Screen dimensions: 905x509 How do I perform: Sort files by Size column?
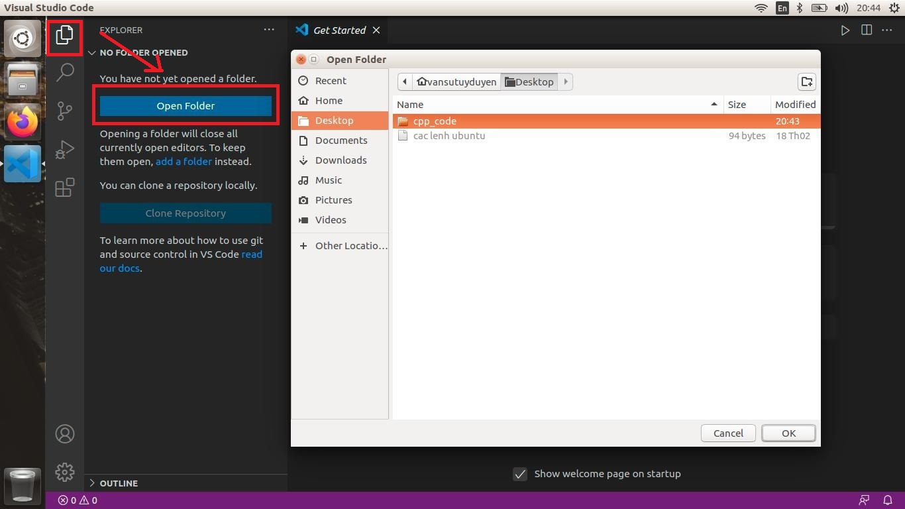747,104
